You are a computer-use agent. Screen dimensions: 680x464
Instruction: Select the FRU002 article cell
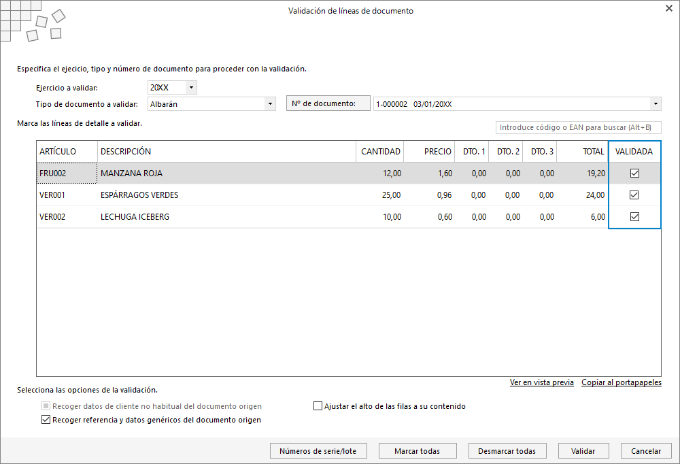[67, 173]
